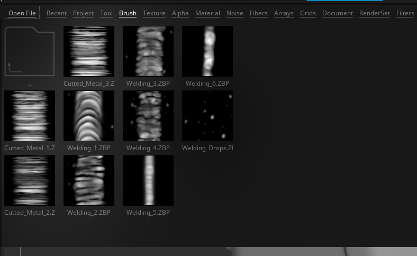Click the Welding_5.ZBP file name
417x256 pixels.
[148, 213]
